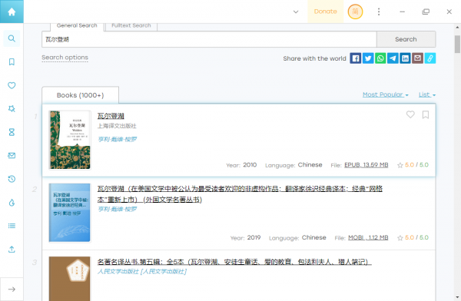The image size is (461, 301).
Task: Share via Telegram
Action: (x=393, y=58)
